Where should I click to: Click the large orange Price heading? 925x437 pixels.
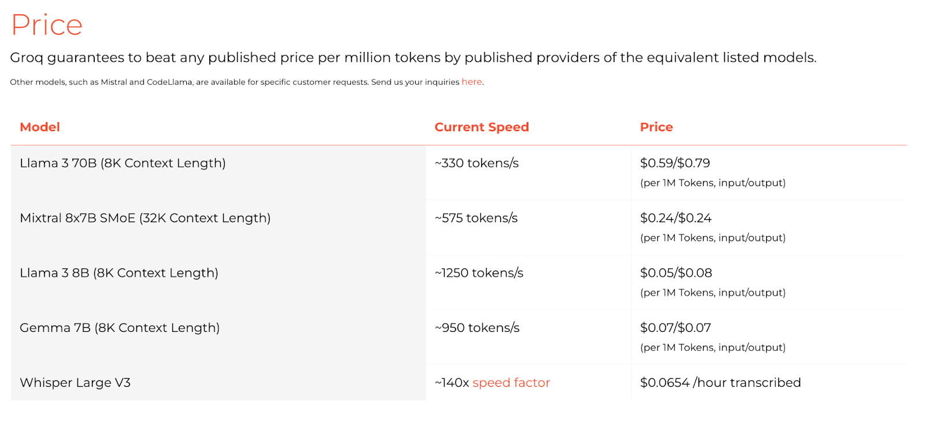click(47, 25)
